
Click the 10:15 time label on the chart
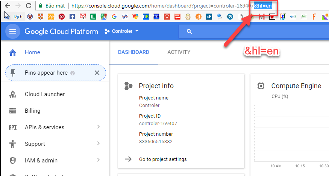tap(300, 166)
